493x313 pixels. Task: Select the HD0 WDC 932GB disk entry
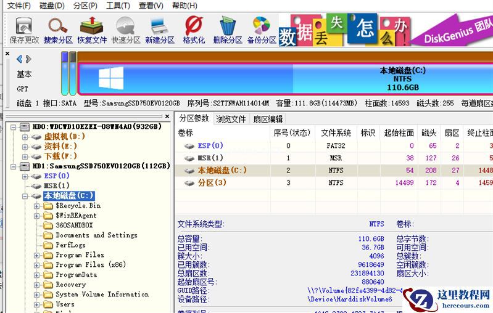tap(97, 126)
